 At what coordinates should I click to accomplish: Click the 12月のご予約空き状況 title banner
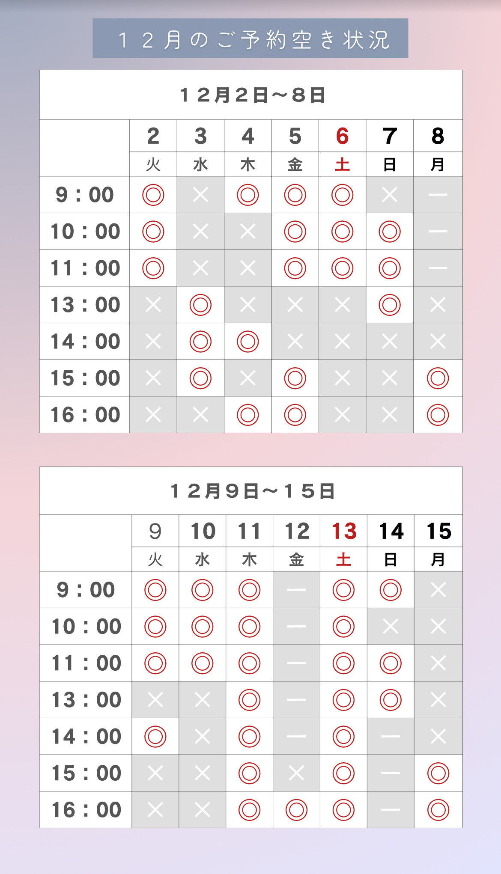(x=250, y=39)
